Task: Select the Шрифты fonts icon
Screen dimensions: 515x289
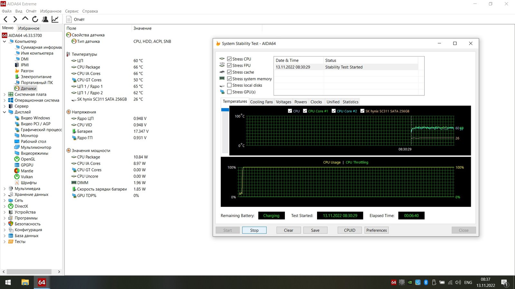Action: 17,183
